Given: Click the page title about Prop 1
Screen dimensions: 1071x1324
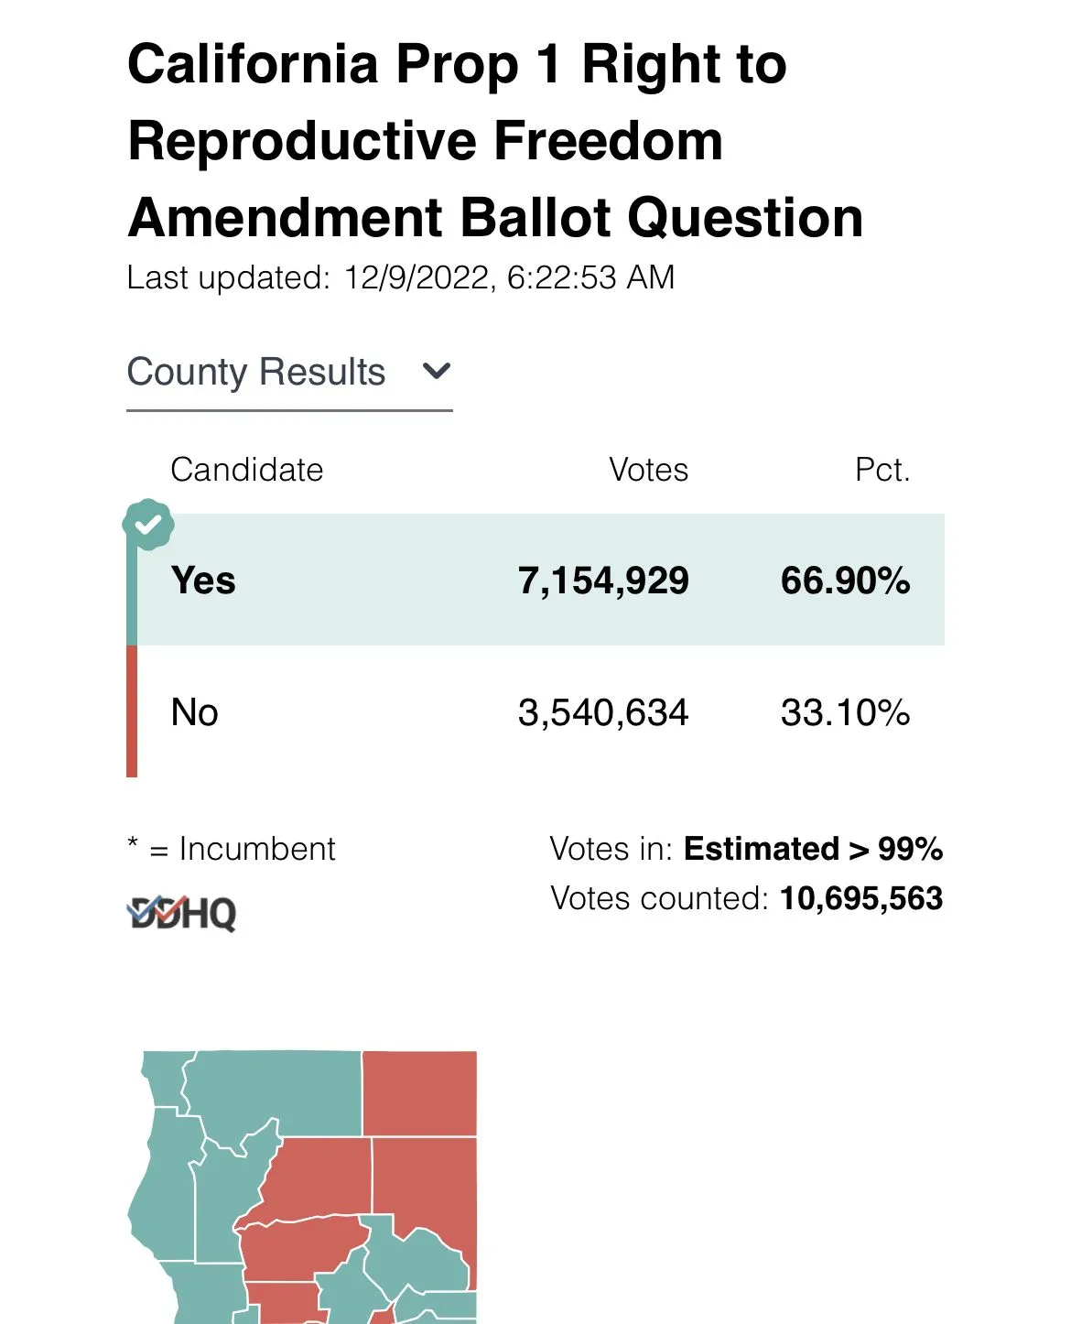Looking at the screenshot, I should point(494,140).
